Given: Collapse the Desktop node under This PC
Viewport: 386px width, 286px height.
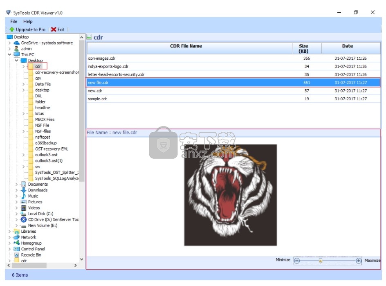Looking at the screenshot, I should pos(16,61).
